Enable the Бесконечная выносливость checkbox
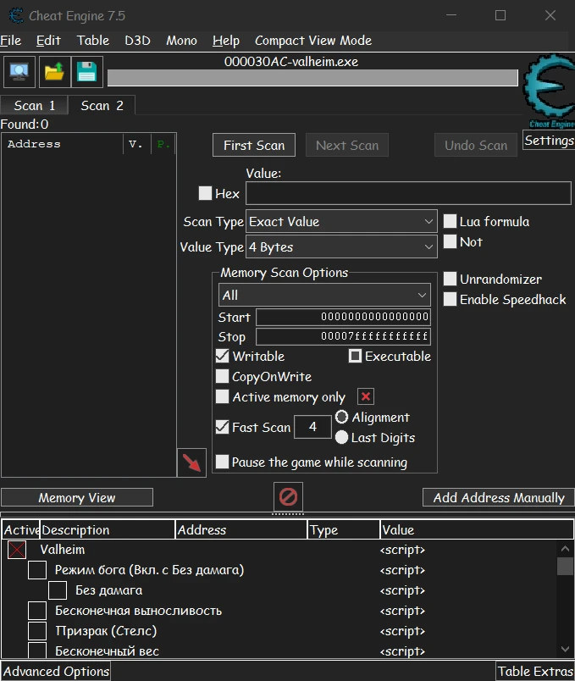Viewport: 575px width, 681px height. [37, 611]
